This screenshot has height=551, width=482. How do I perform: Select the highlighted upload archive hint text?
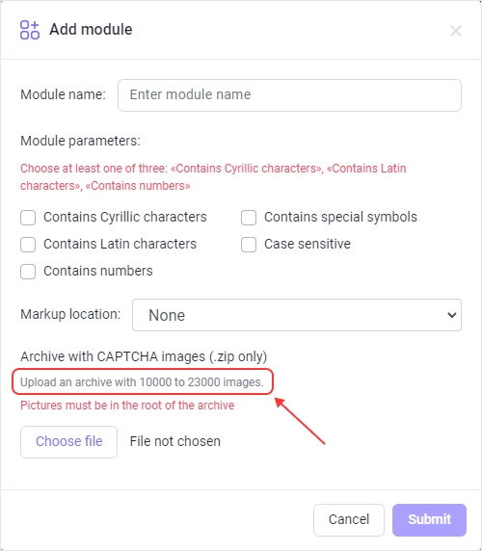142,382
